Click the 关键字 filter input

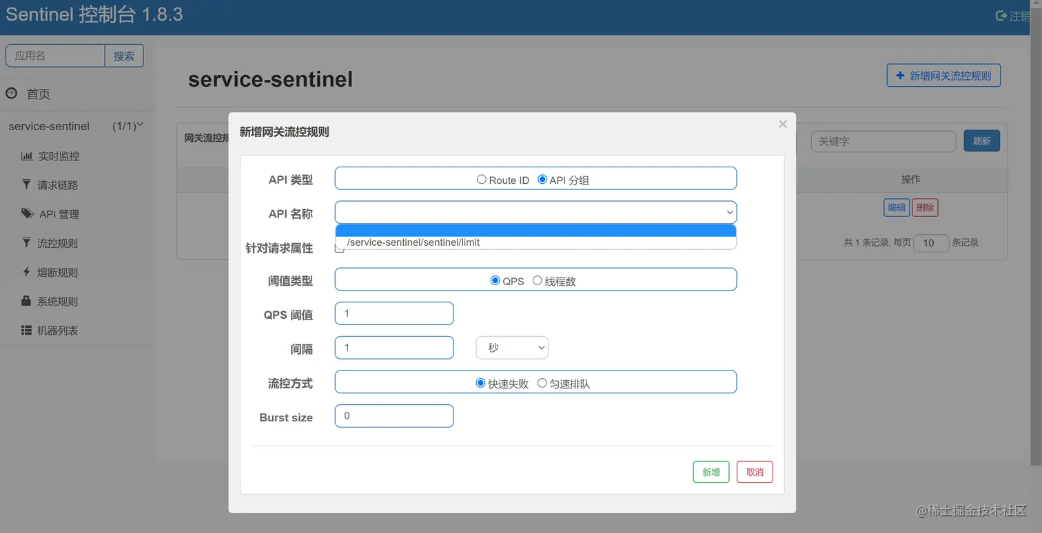(x=883, y=141)
